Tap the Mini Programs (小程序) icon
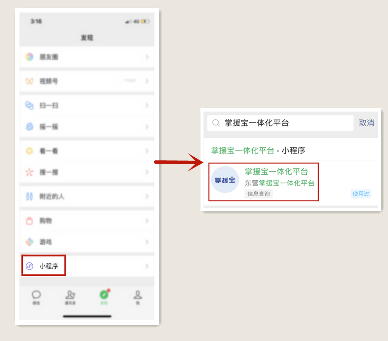Image resolution: width=388 pixels, height=341 pixels. point(30,266)
